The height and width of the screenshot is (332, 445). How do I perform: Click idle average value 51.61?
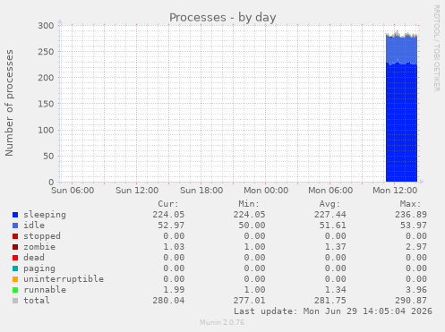[333, 226]
